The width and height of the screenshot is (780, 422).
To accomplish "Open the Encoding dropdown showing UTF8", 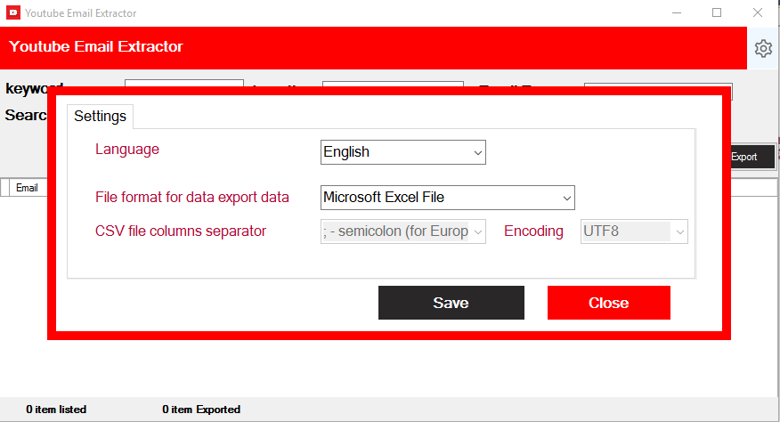I will [x=634, y=231].
